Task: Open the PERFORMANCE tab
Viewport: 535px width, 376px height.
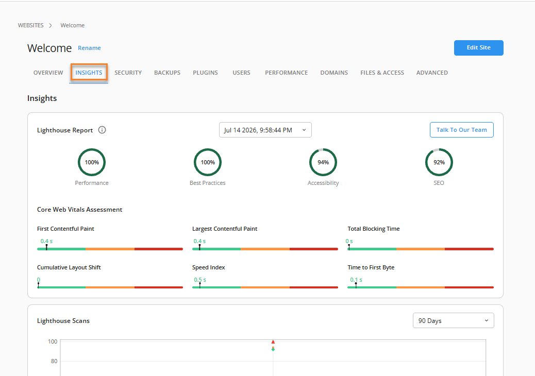Action: point(286,73)
